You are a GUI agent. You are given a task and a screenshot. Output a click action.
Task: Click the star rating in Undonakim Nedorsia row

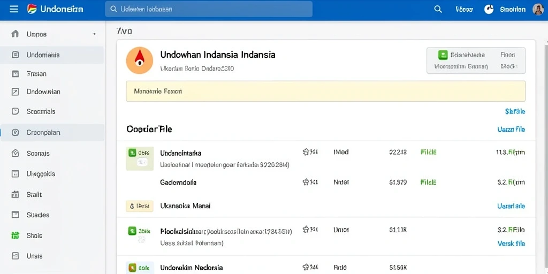[x=310, y=268]
